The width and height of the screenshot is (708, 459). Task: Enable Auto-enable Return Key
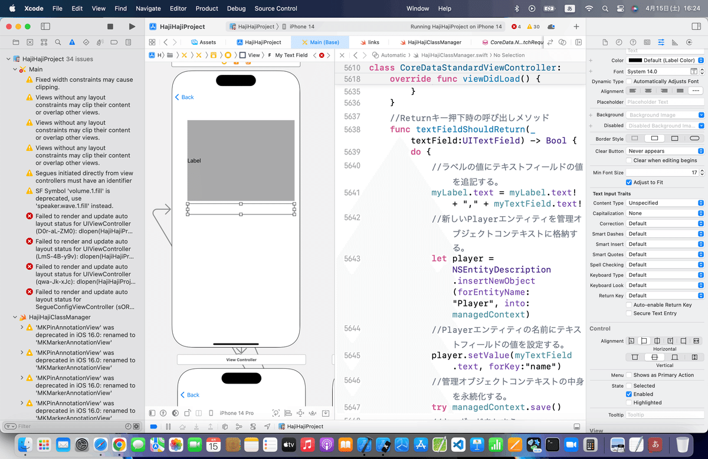pos(629,305)
